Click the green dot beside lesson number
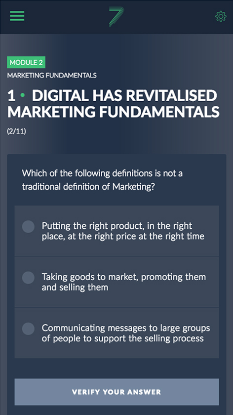Image resolution: width=233 pixels, height=415 pixels. click(x=22, y=95)
